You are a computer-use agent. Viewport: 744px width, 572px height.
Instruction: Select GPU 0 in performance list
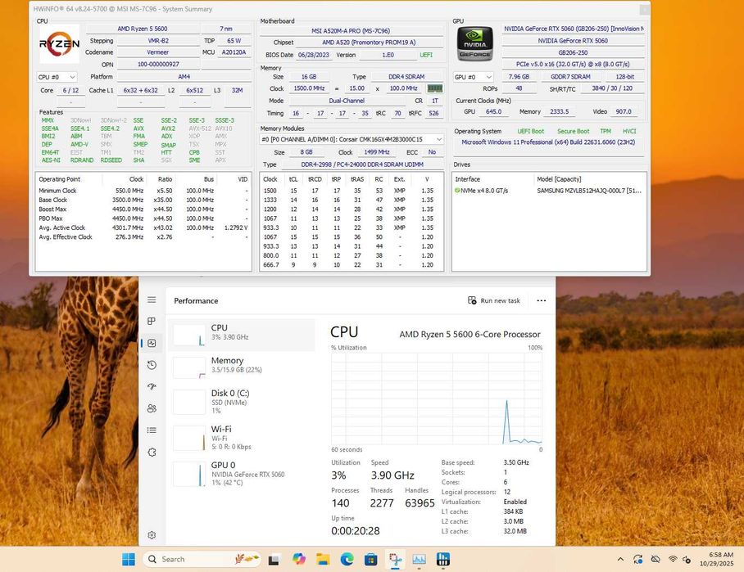point(242,474)
